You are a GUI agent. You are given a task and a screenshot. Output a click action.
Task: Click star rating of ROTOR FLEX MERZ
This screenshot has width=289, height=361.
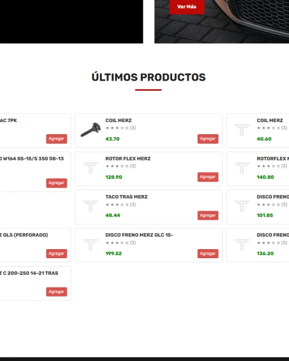(117, 166)
